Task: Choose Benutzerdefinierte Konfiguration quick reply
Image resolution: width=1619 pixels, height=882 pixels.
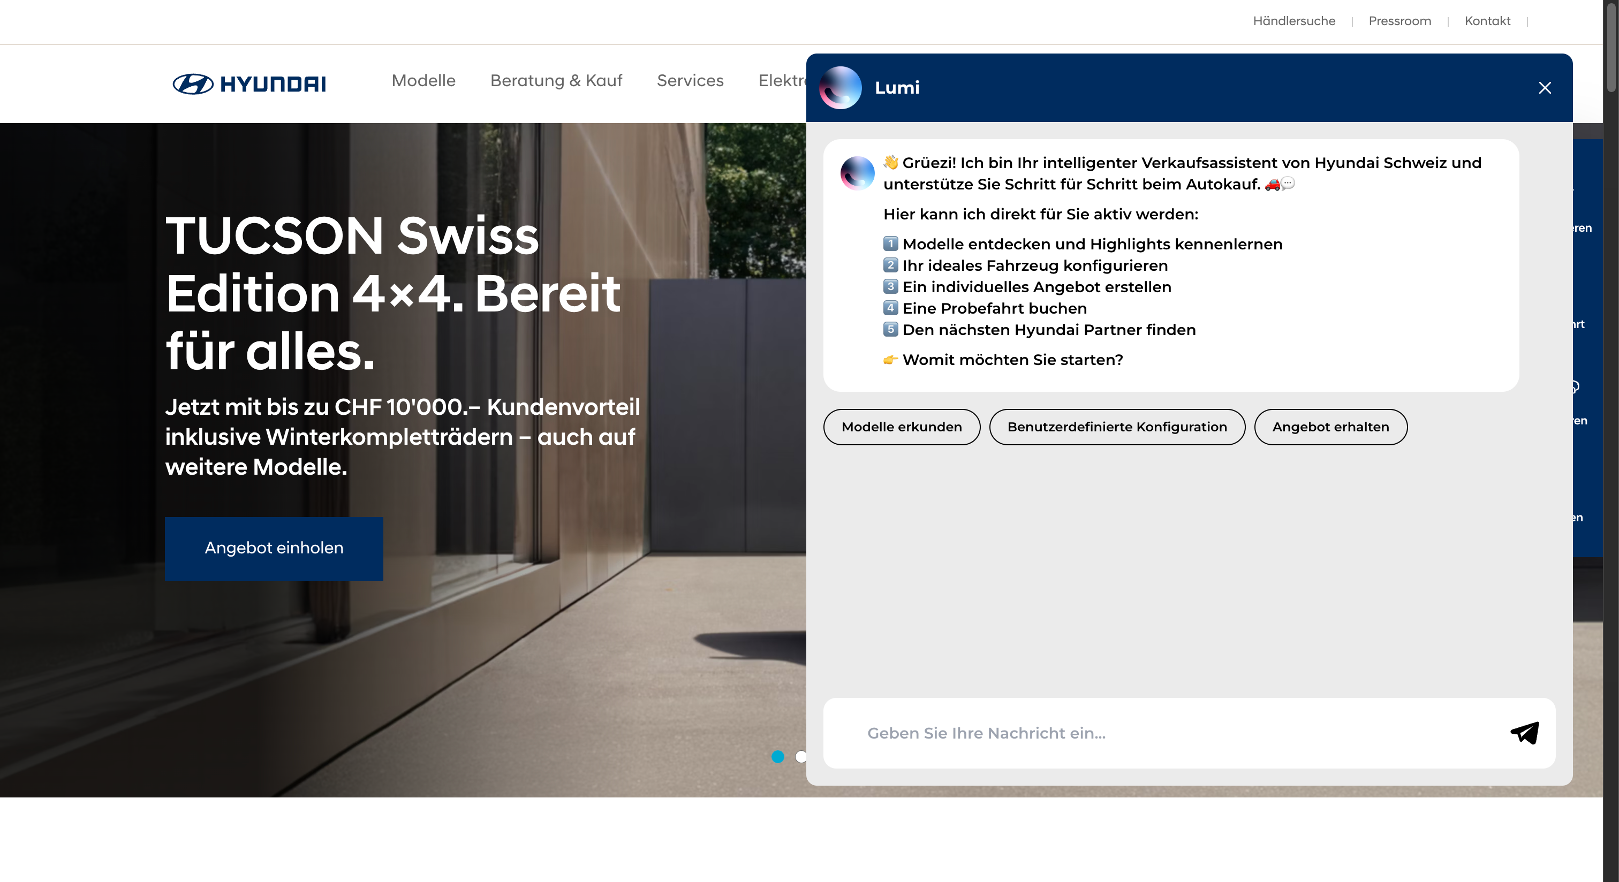Action: [x=1116, y=427]
